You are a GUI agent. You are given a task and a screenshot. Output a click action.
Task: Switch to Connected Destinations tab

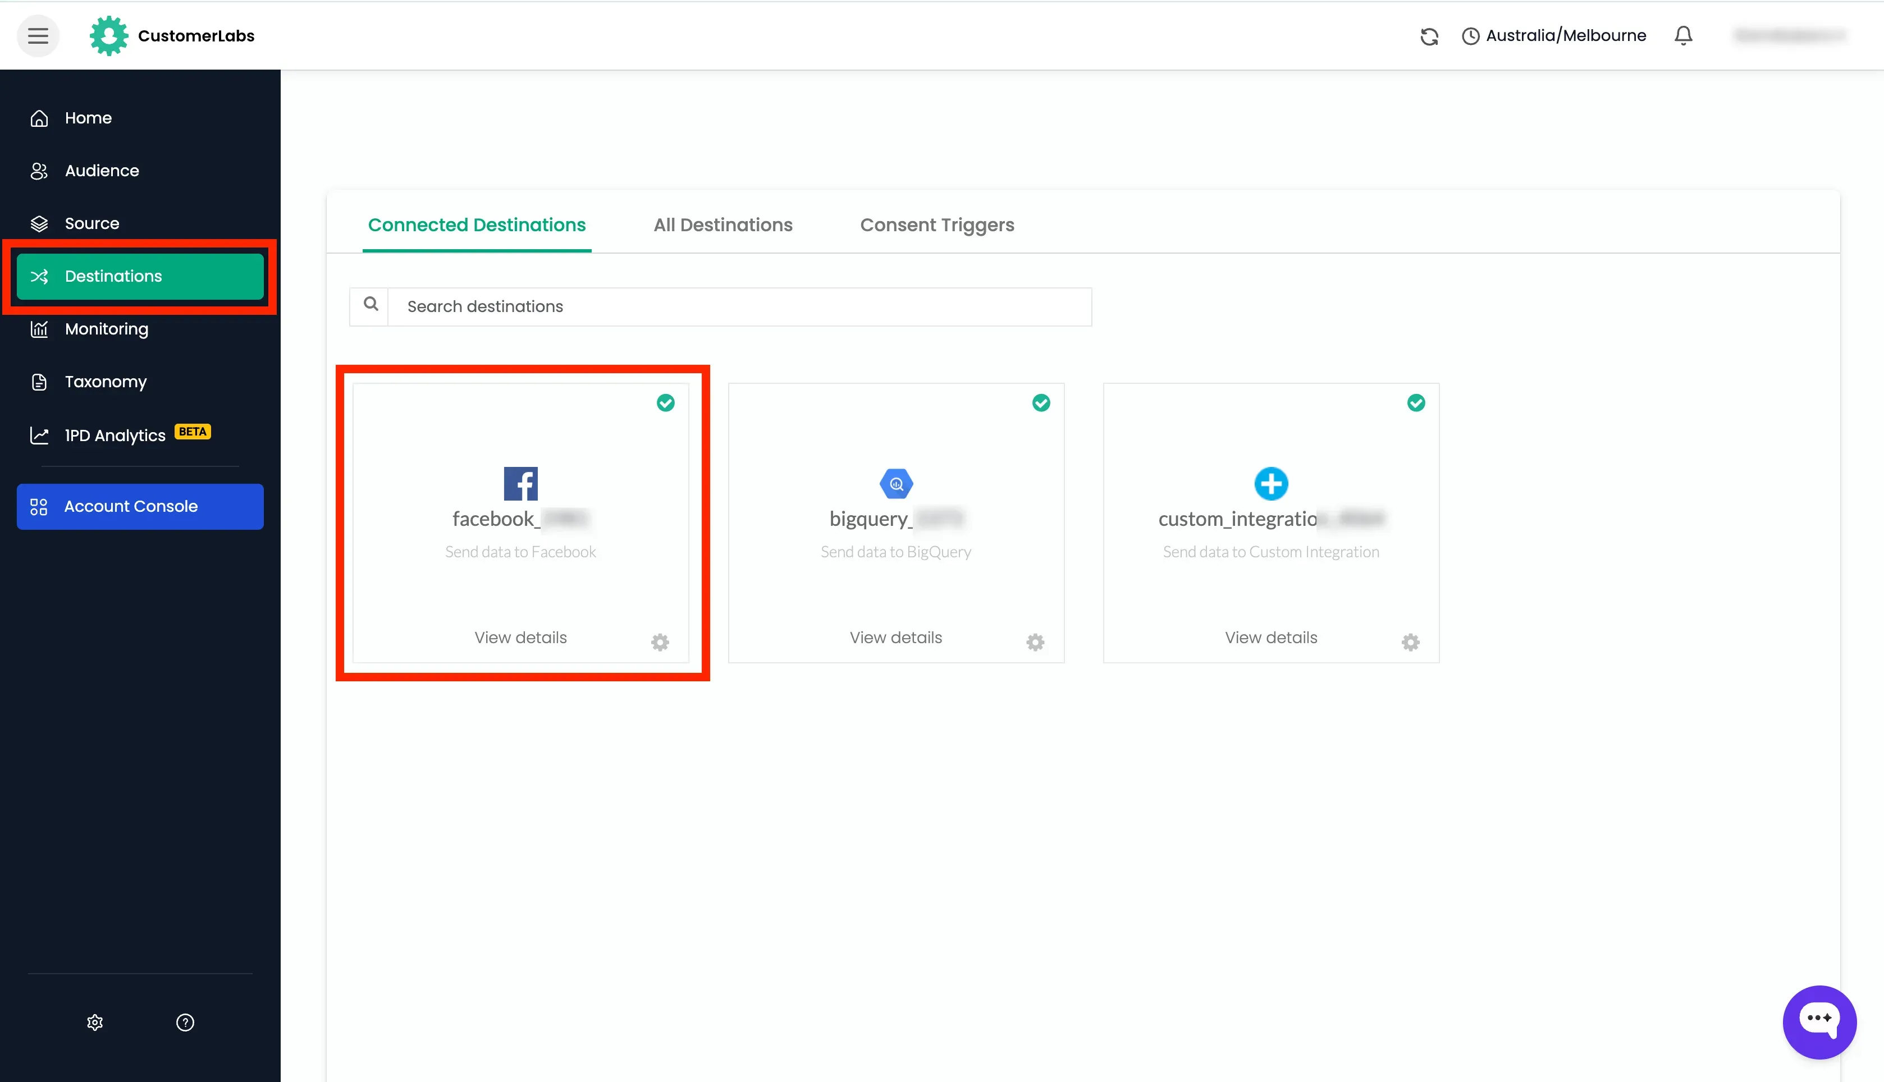click(x=477, y=224)
